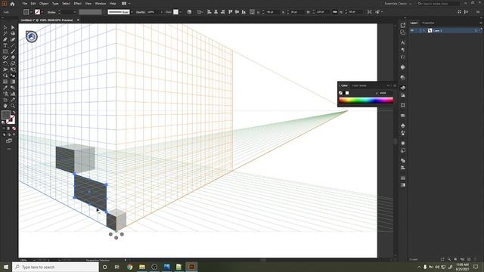Swap fill and stroke colors arrow
This screenshot has width=484, height=272.
pos(14,113)
